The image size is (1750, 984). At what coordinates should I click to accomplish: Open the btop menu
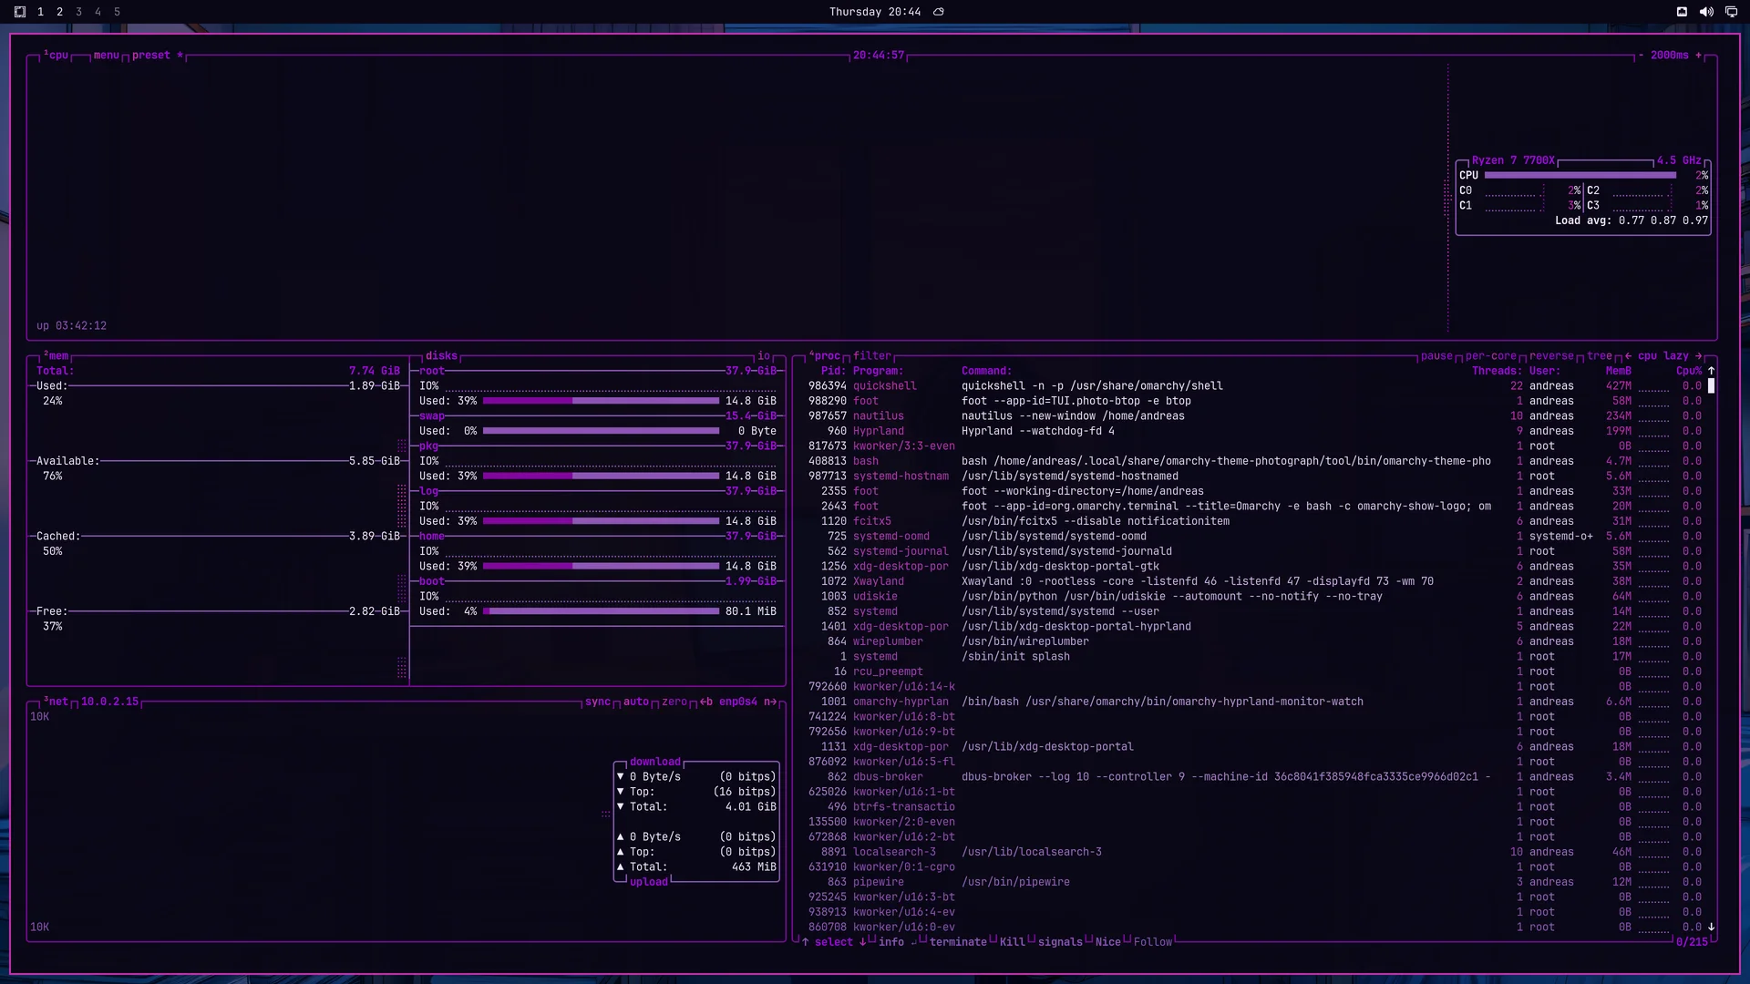(x=107, y=56)
